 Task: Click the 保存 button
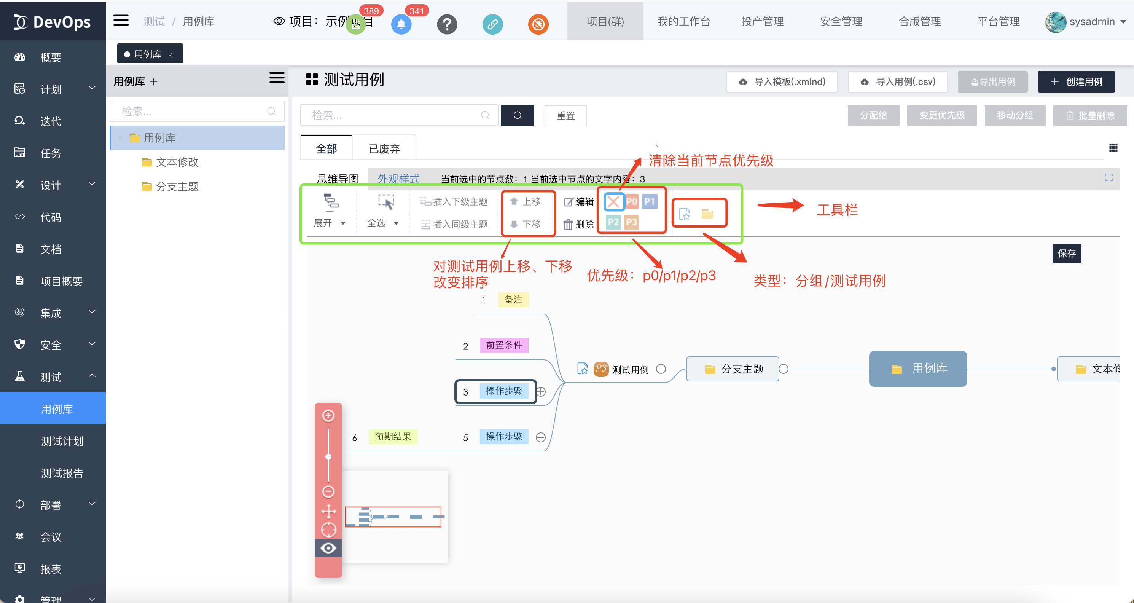tap(1066, 253)
